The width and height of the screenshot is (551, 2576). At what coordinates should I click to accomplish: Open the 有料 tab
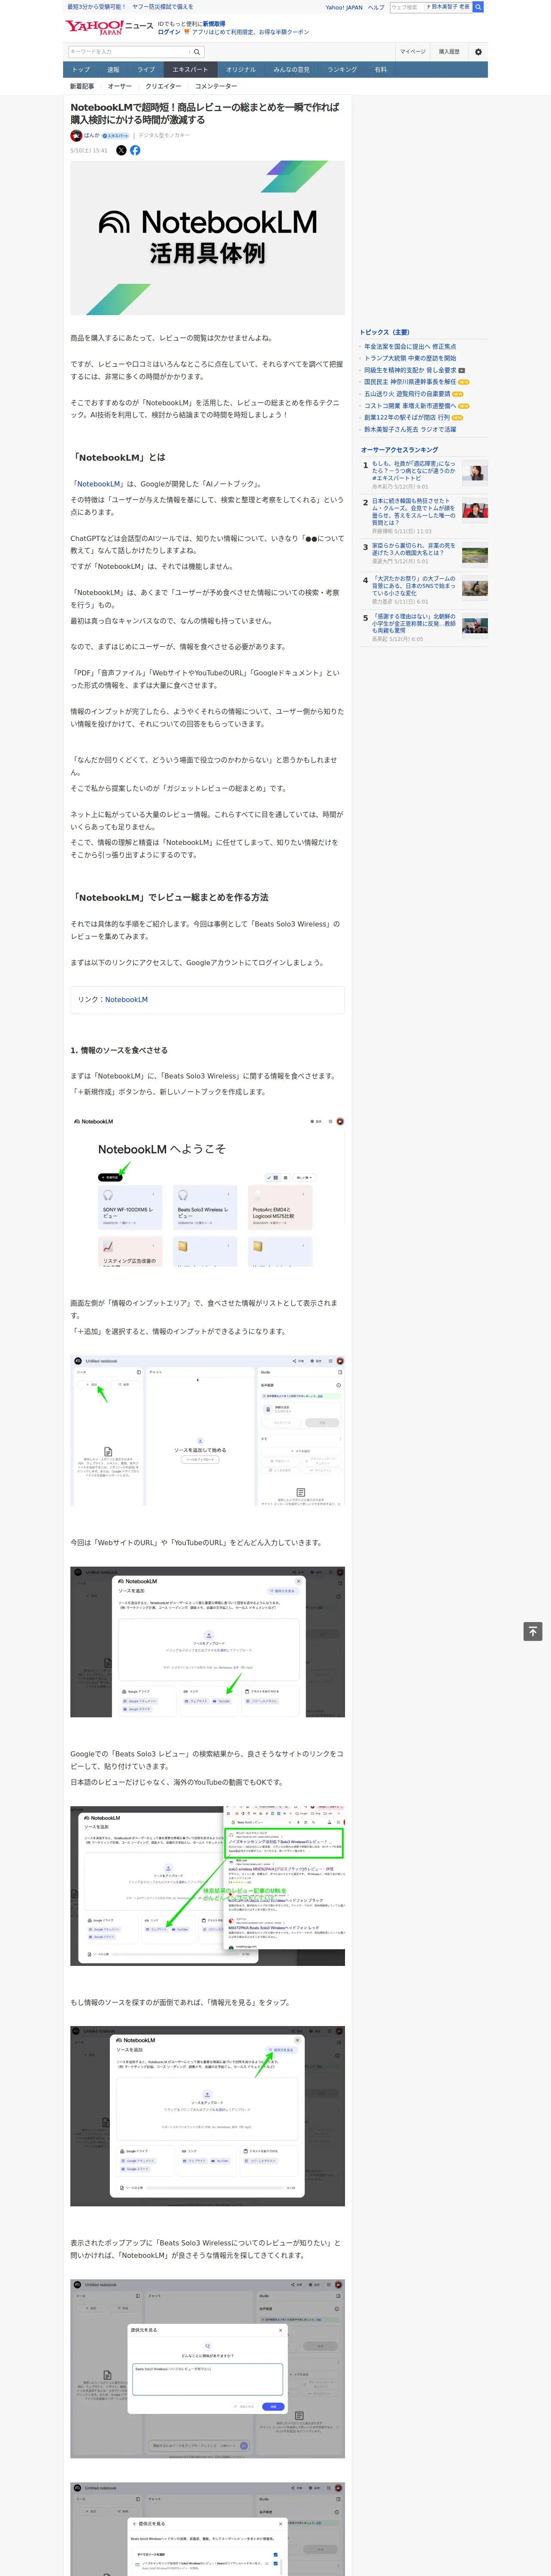tap(380, 69)
